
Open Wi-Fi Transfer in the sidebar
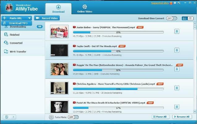pyautogui.click(x=18, y=51)
